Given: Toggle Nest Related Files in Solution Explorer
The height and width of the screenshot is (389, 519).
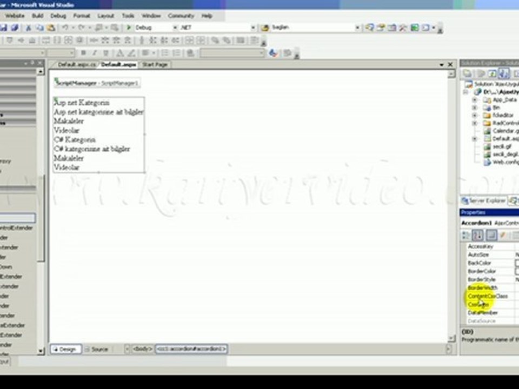Looking at the screenshot, I should [x=504, y=74].
